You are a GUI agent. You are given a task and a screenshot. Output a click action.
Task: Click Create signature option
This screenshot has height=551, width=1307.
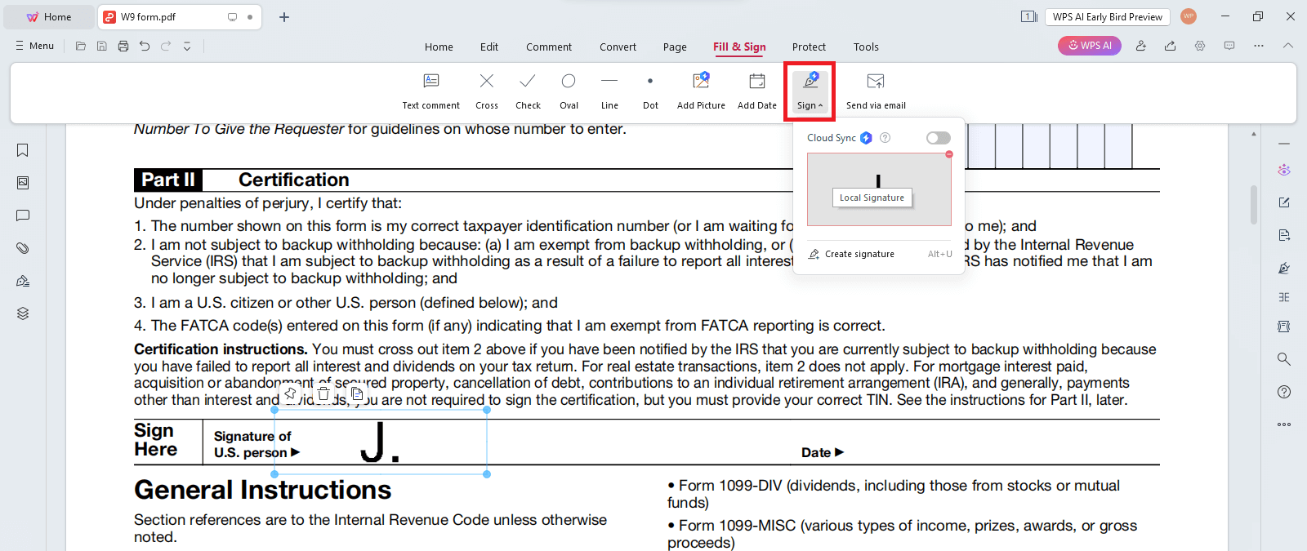(x=859, y=254)
